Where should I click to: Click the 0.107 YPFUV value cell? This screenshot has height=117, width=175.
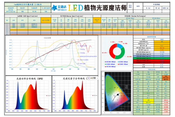[162, 54]
